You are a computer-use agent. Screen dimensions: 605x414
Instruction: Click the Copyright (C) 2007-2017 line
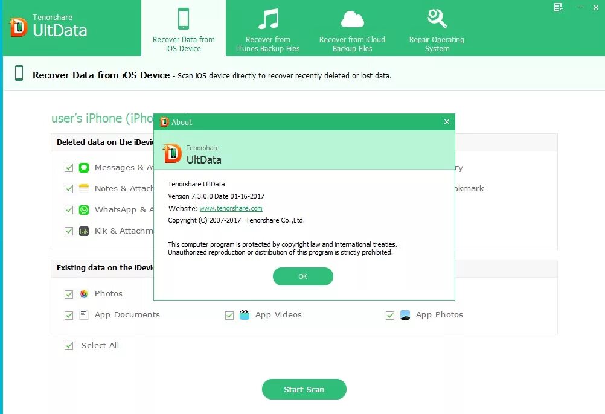tap(236, 220)
